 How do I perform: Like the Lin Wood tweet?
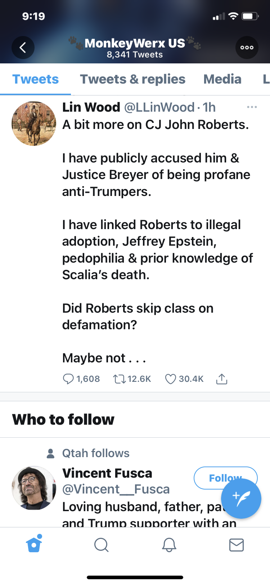[x=171, y=379]
